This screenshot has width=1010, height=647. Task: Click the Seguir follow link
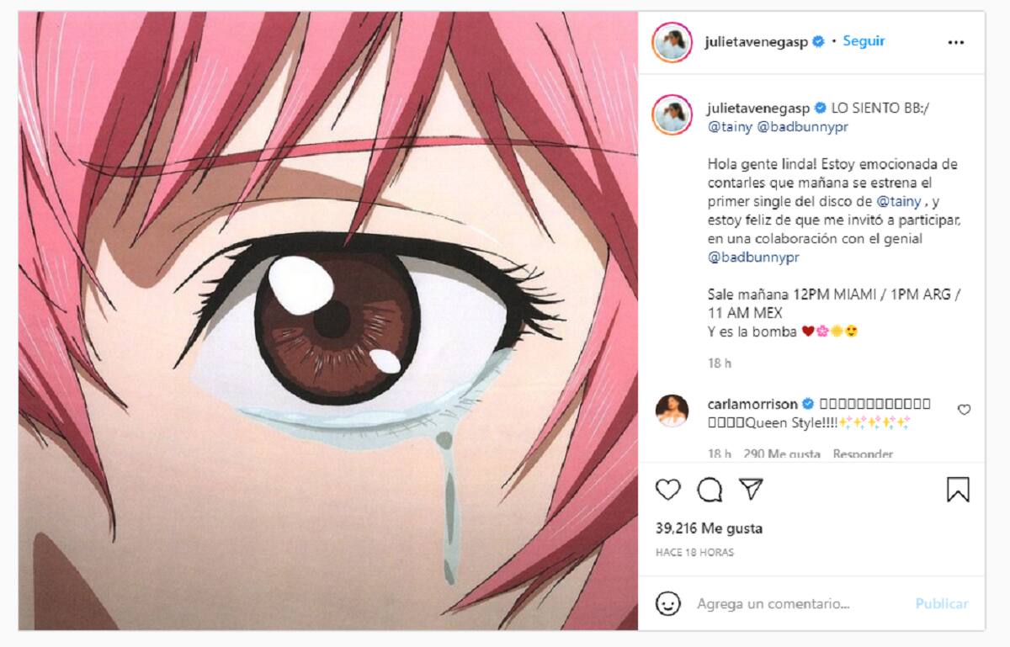click(864, 41)
